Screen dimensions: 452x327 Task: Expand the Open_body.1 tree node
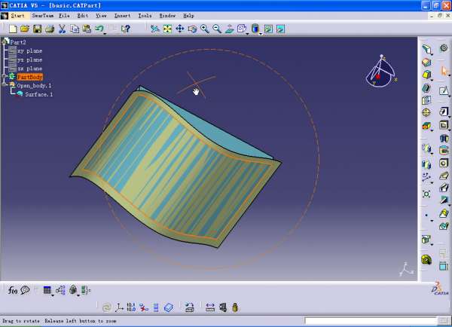(5, 85)
